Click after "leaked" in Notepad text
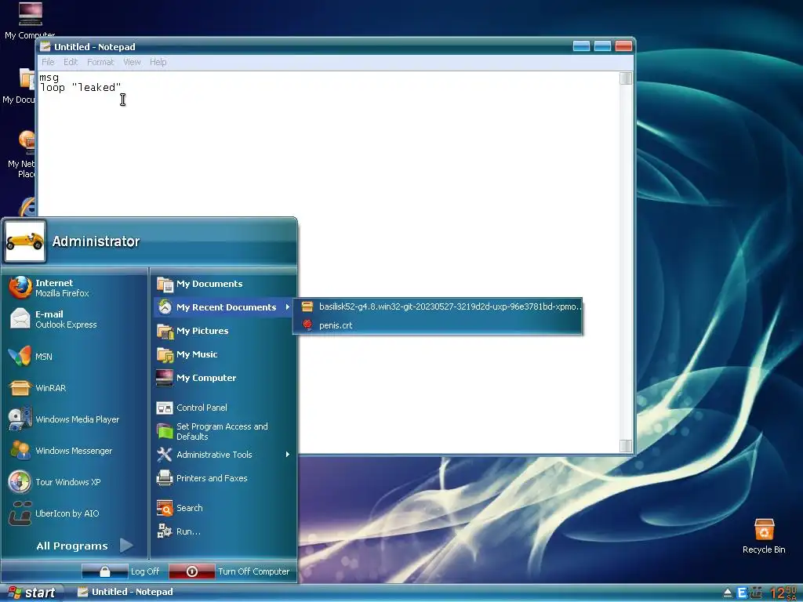 (x=122, y=88)
